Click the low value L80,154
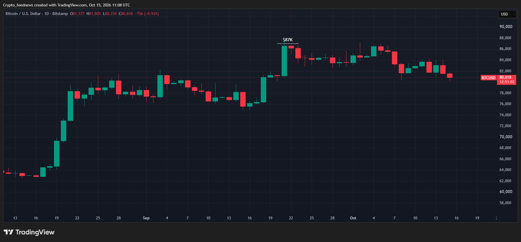 click(110, 14)
